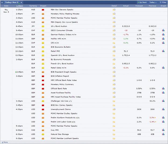Open detail folder for FOMC Member Fischer Speaks 3:30am
This screenshot has height=144, width=168.
click(x=114, y=18)
